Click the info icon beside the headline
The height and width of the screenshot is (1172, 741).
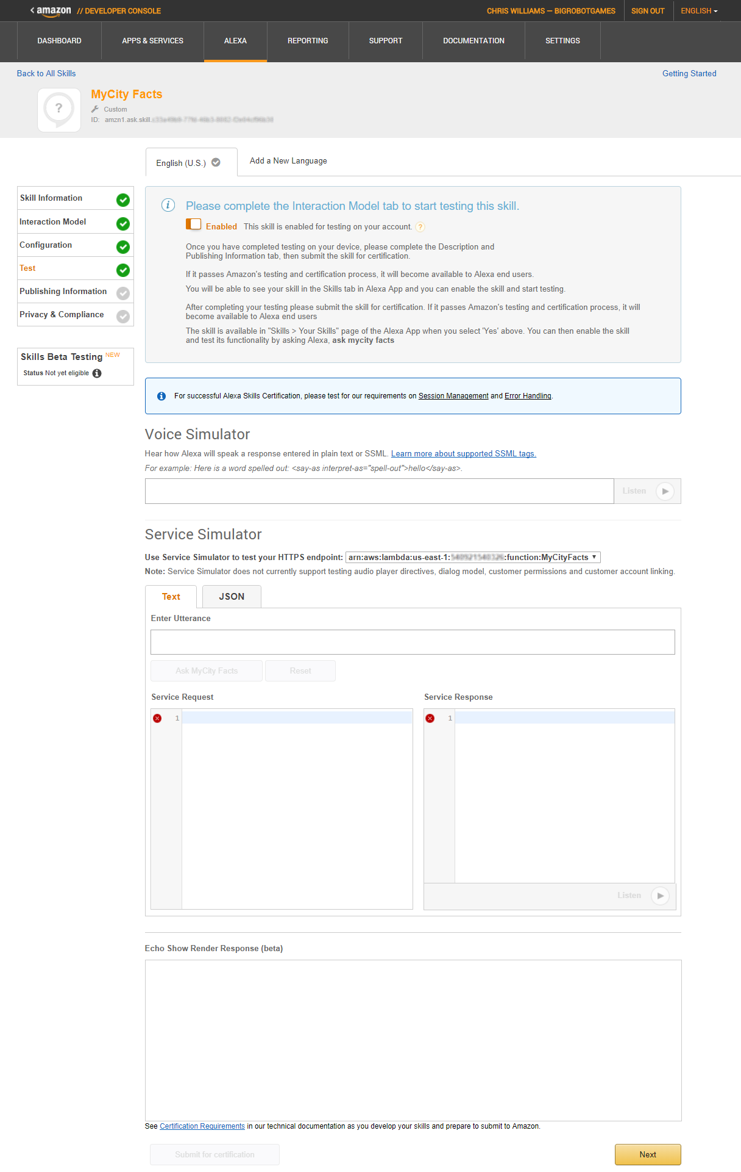[x=168, y=205]
